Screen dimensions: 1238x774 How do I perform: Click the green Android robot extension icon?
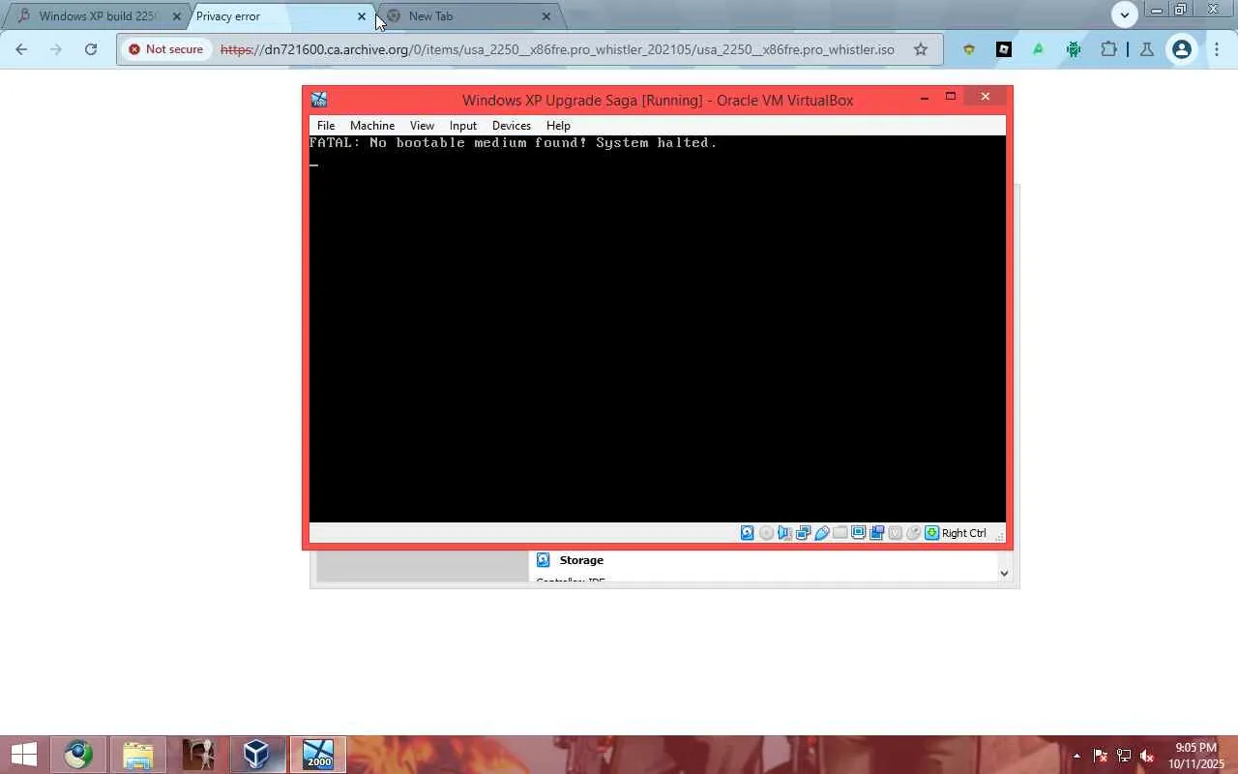(x=1074, y=49)
